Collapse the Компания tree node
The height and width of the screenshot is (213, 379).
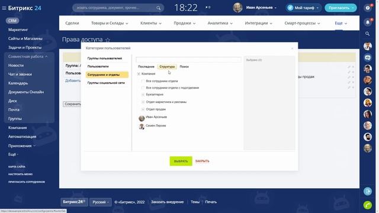tap(139, 73)
